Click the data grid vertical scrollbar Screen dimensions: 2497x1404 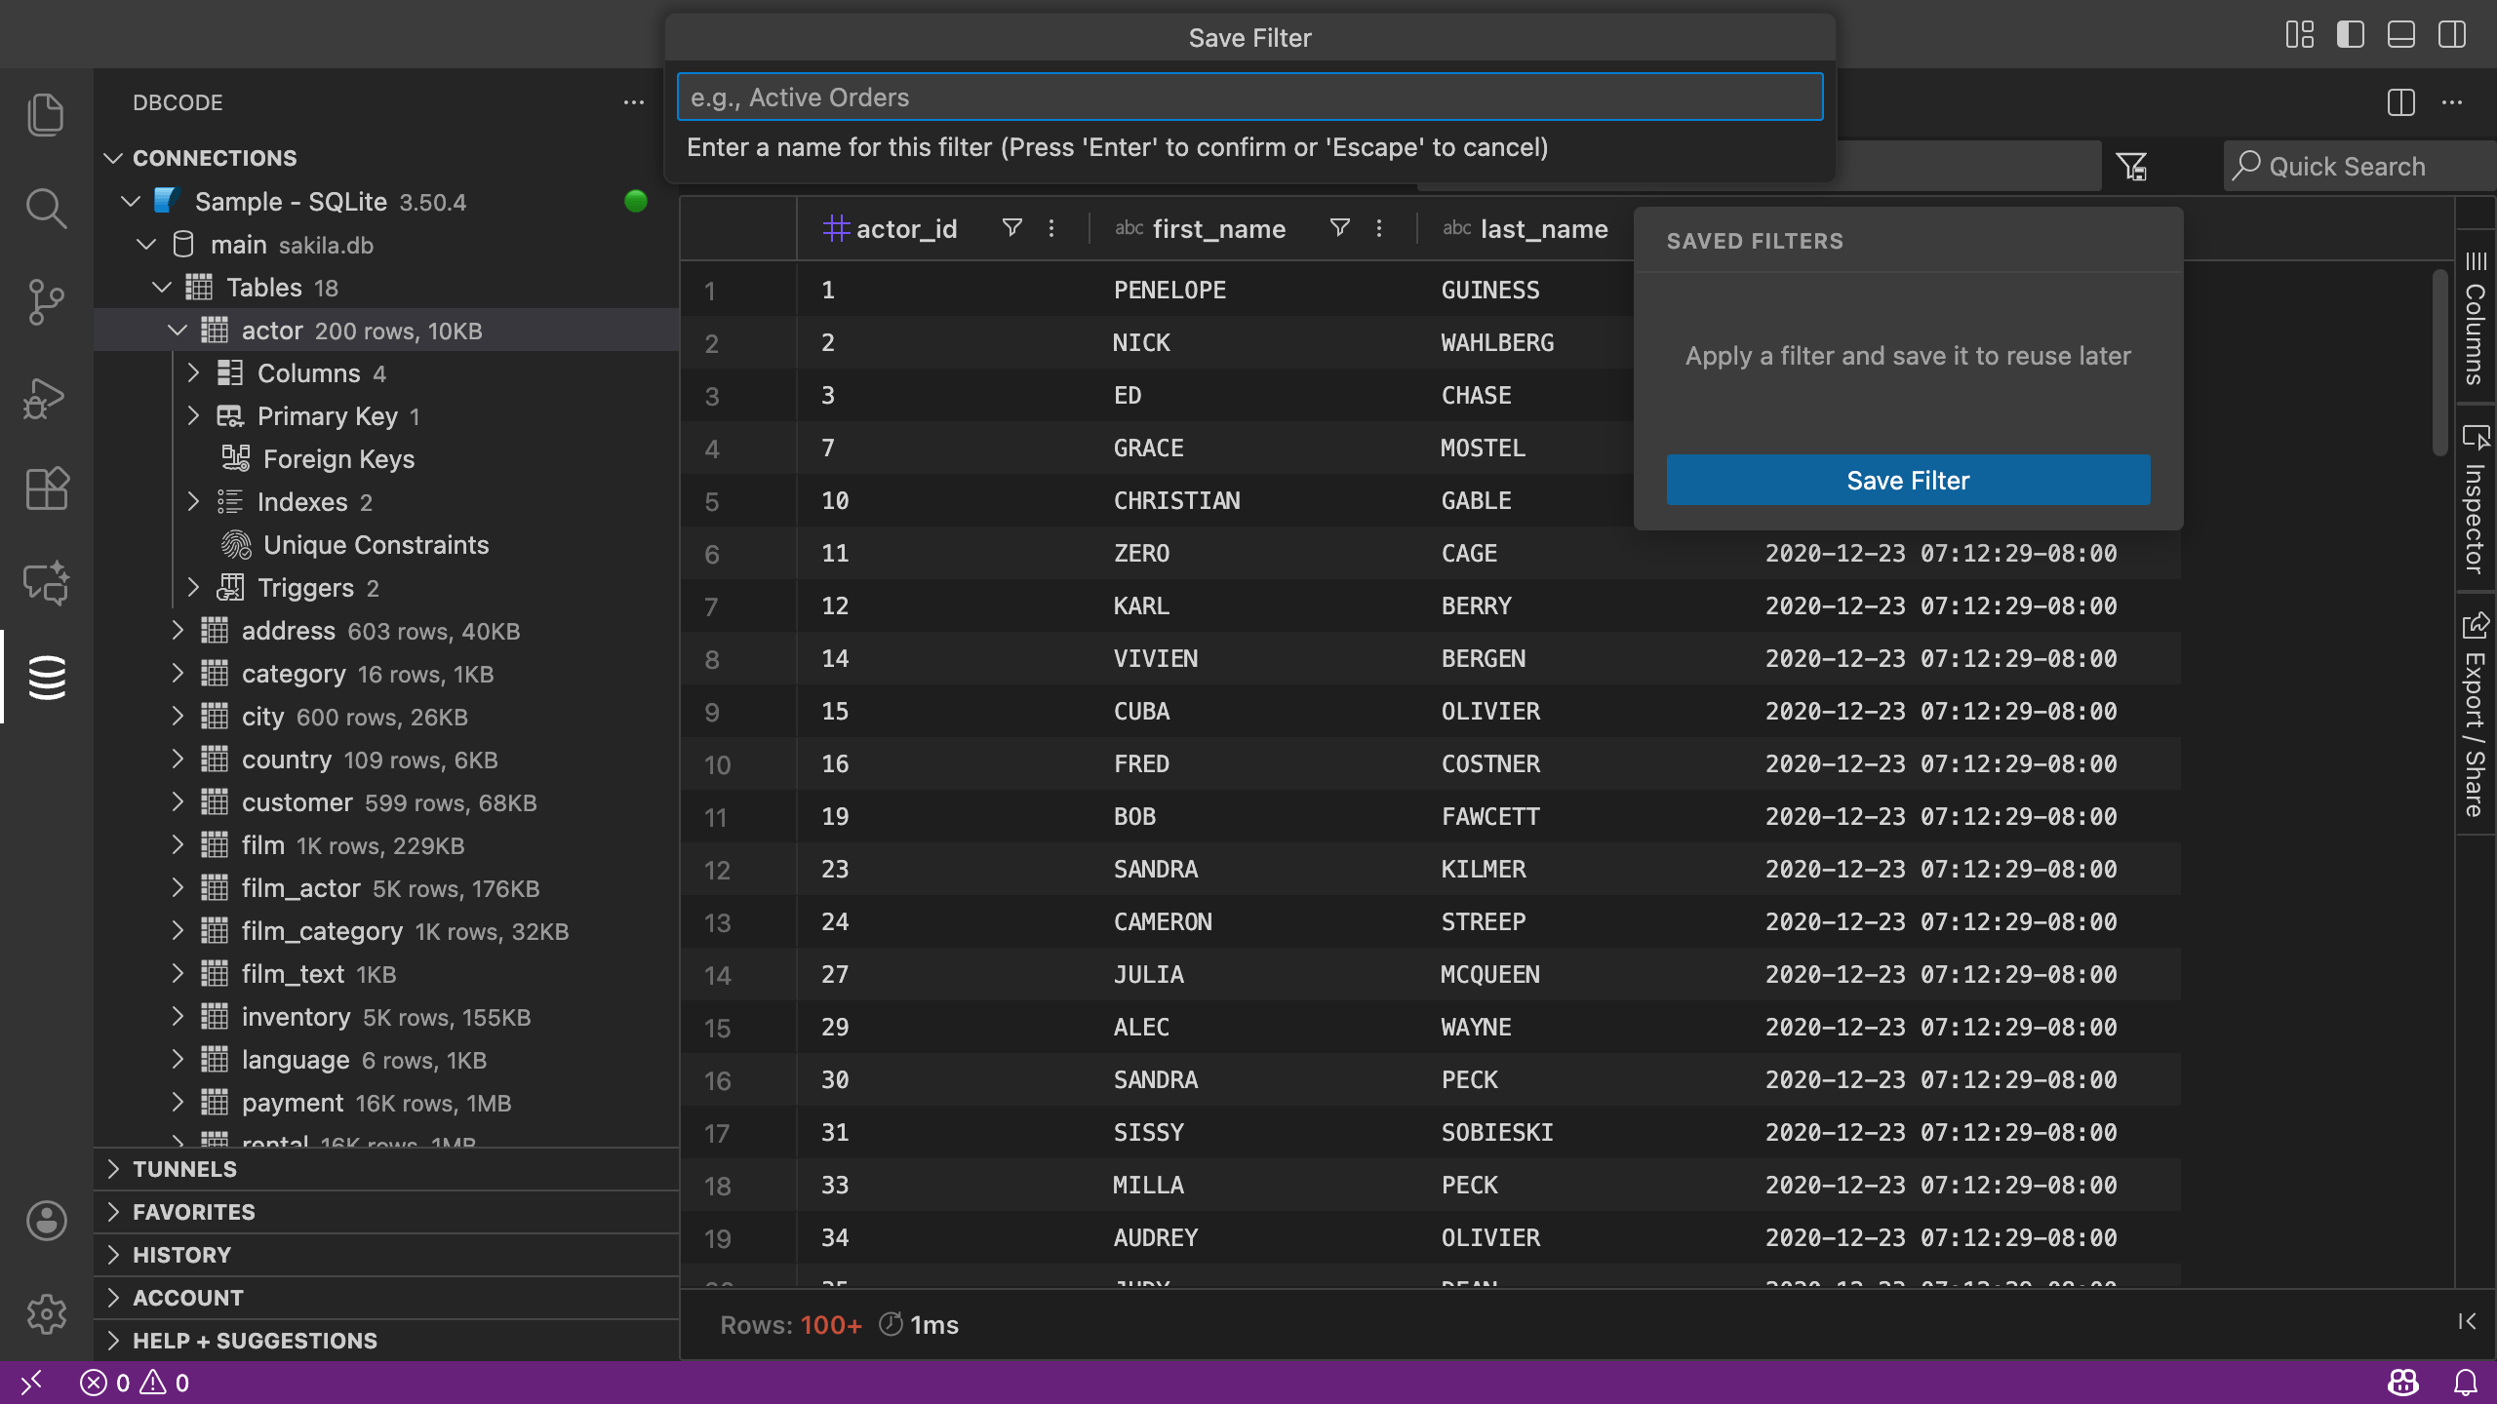[2440, 361]
